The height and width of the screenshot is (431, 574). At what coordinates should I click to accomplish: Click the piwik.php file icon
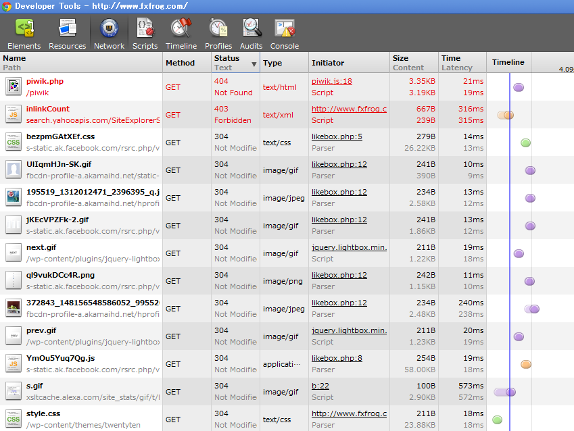(x=14, y=86)
